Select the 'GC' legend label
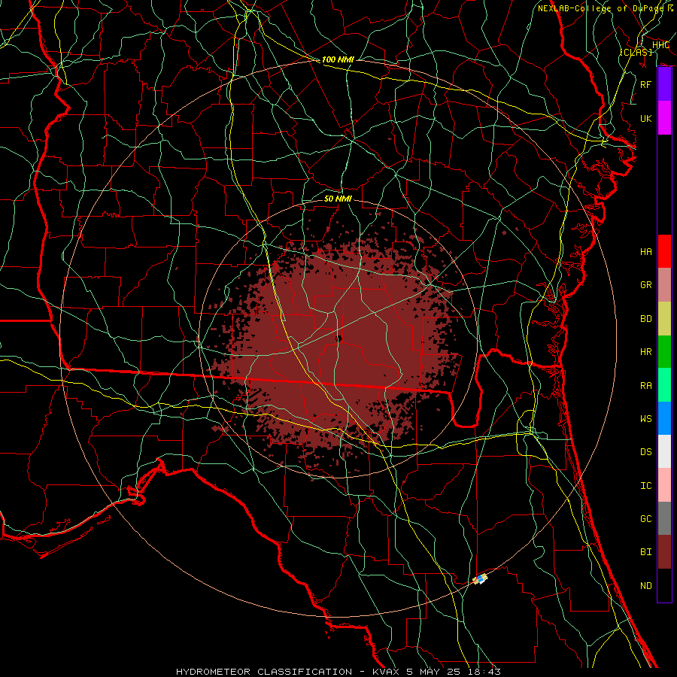 point(646,519)
